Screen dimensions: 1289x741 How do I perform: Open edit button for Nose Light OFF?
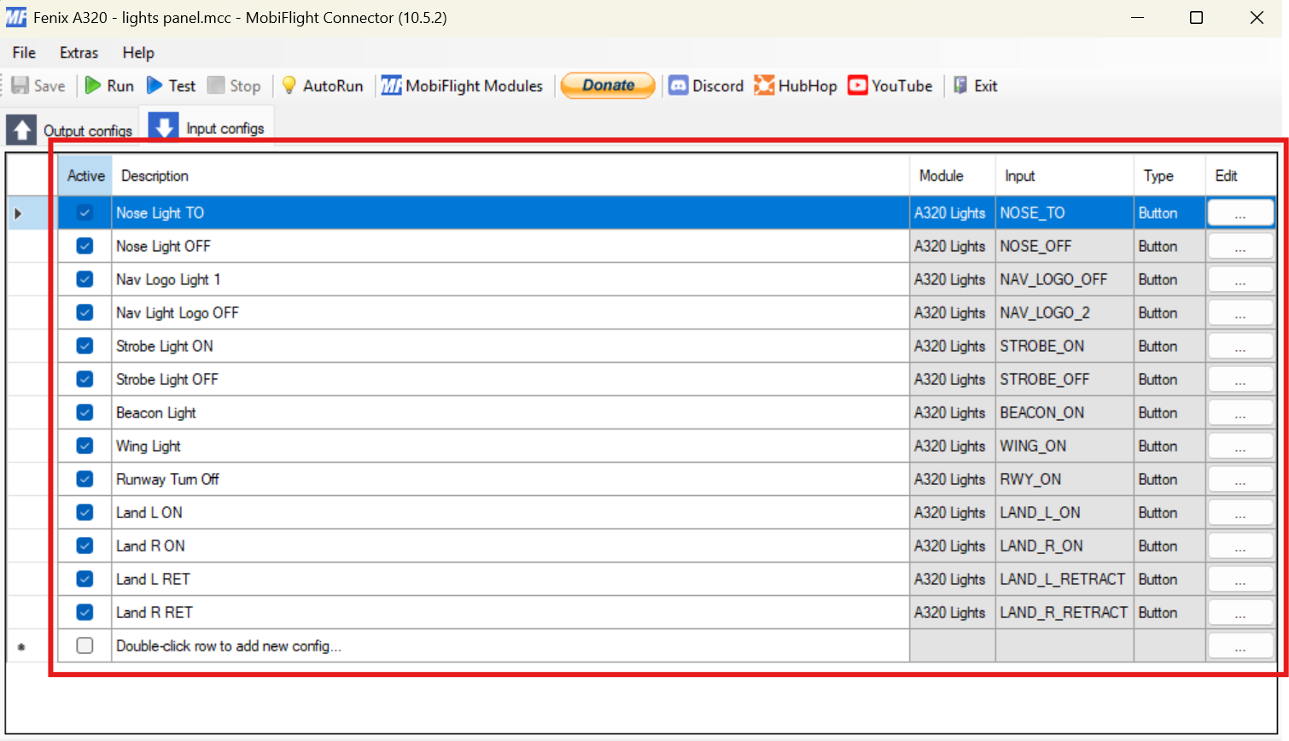(1240, 246)
